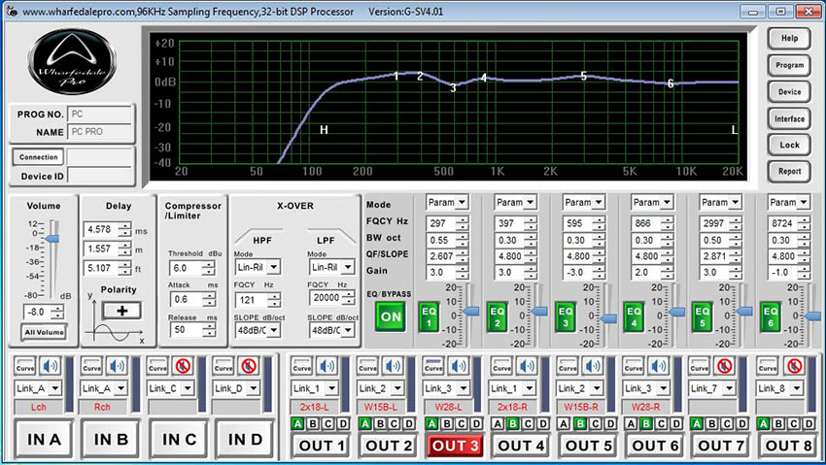This screenshot has width=826, height=465.
Task: Click the polarity plus icon button
Action: click(x=122, y=311)
